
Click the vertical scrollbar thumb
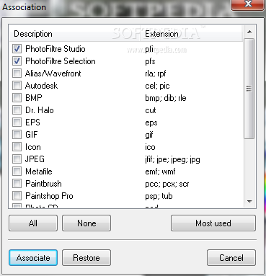249,89
